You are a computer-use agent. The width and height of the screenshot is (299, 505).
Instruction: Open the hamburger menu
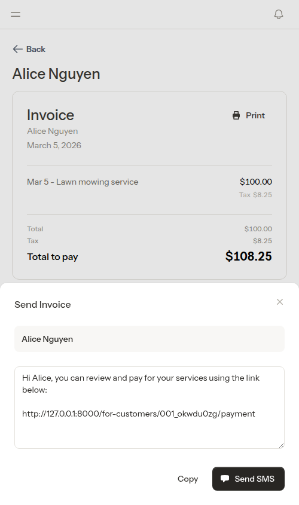pos(16,14)
